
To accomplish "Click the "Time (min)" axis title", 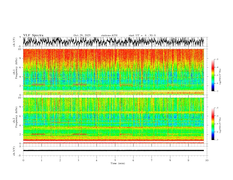I will (x=118, y=163).
